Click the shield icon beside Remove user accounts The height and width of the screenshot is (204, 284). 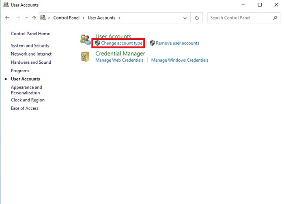[x=153, y=43]
